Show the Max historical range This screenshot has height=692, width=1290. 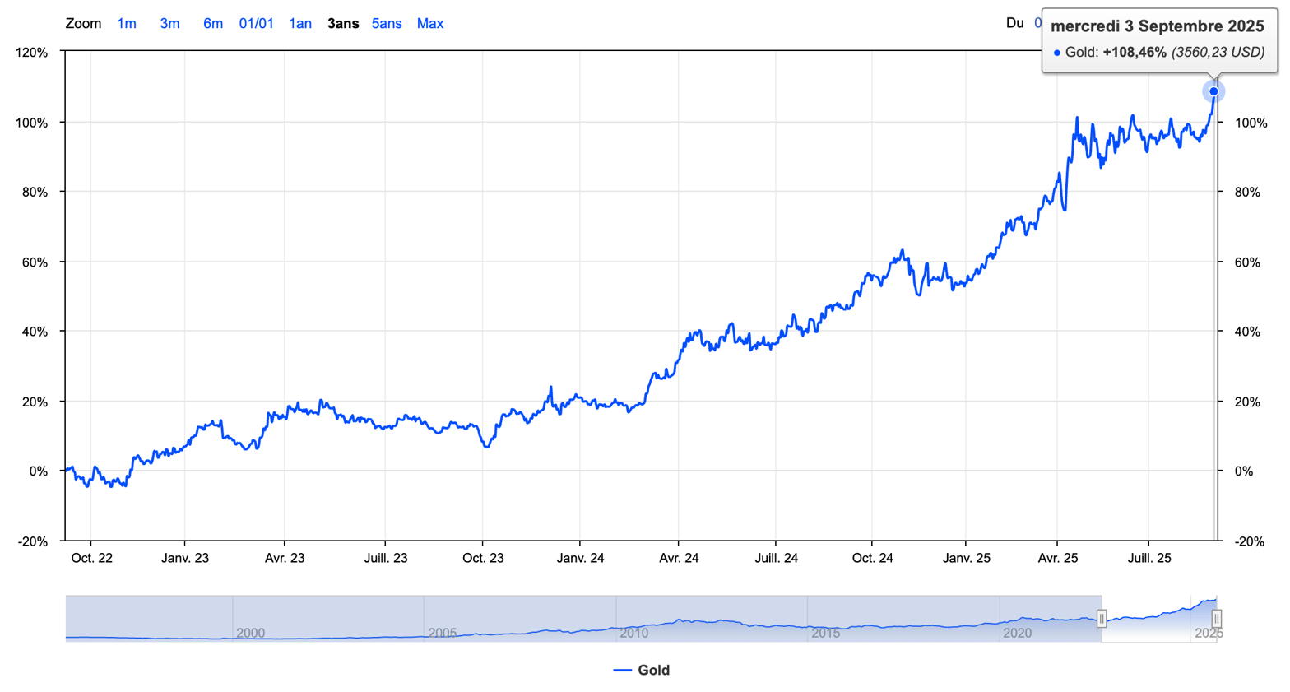tap(430, 23)
